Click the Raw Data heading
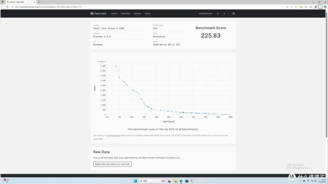Viewport: 328px width, 184px height. [x=101, y=152]
